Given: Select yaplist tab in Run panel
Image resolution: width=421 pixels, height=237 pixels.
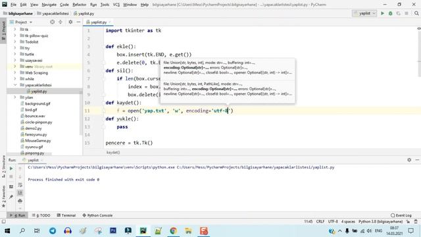Looking at the screenshot, I should click(x=32, y=160).
